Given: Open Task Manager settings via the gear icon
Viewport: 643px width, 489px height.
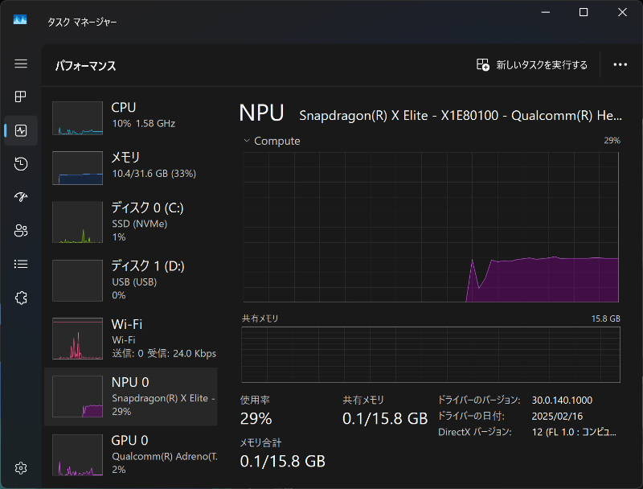Looking at the screenshot, I should coord(21,468).
